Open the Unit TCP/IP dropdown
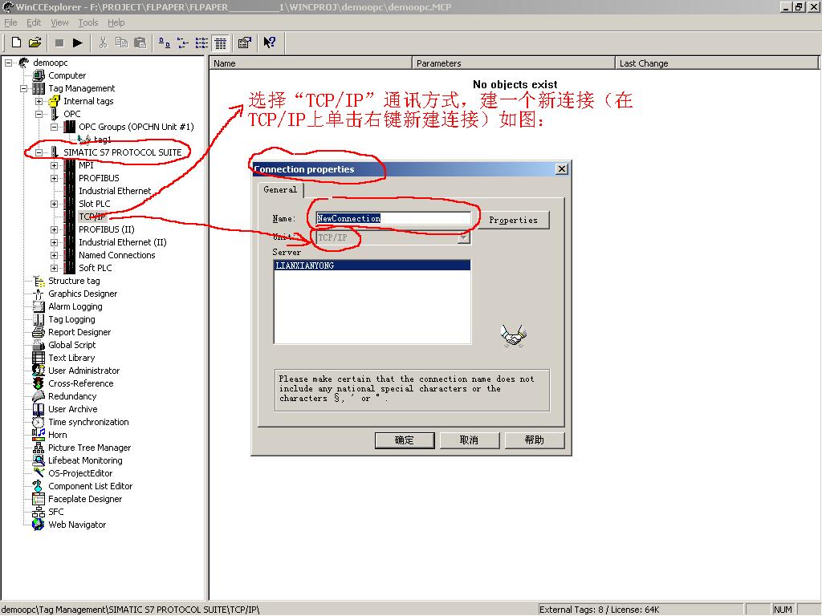 pyautogui.click(x=463, y=237)
